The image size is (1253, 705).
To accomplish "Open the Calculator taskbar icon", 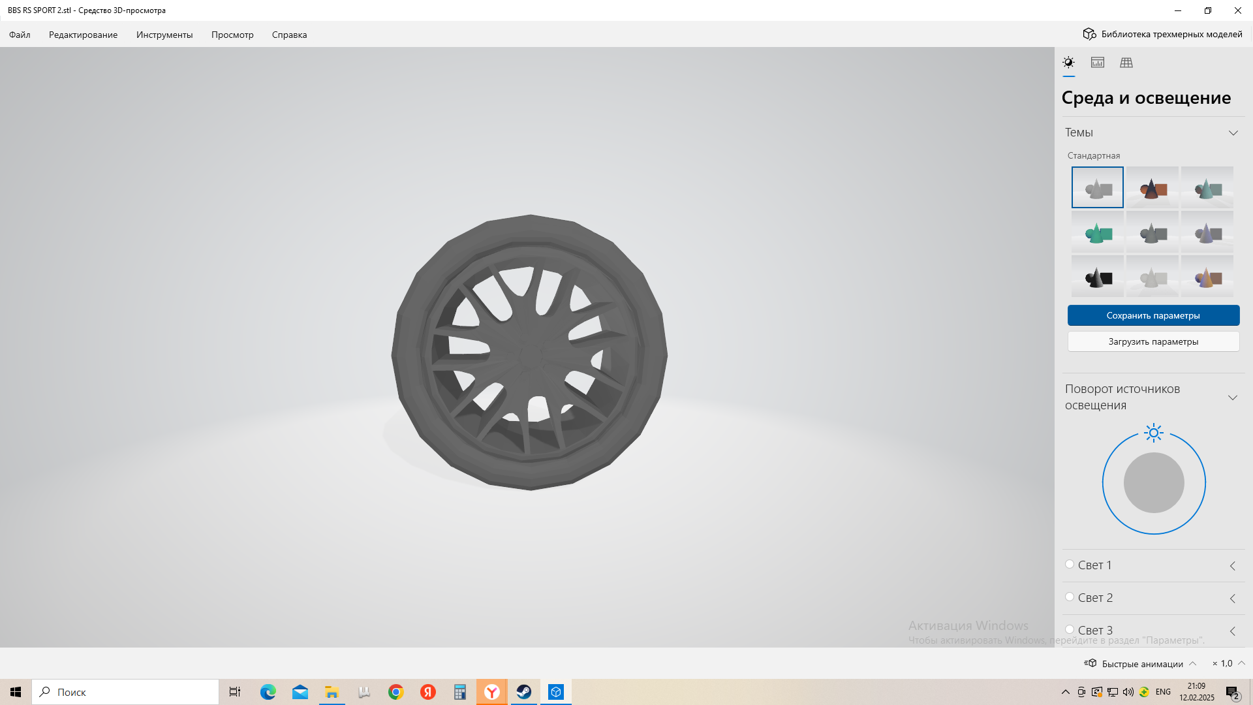I will (x=460, y=692).
